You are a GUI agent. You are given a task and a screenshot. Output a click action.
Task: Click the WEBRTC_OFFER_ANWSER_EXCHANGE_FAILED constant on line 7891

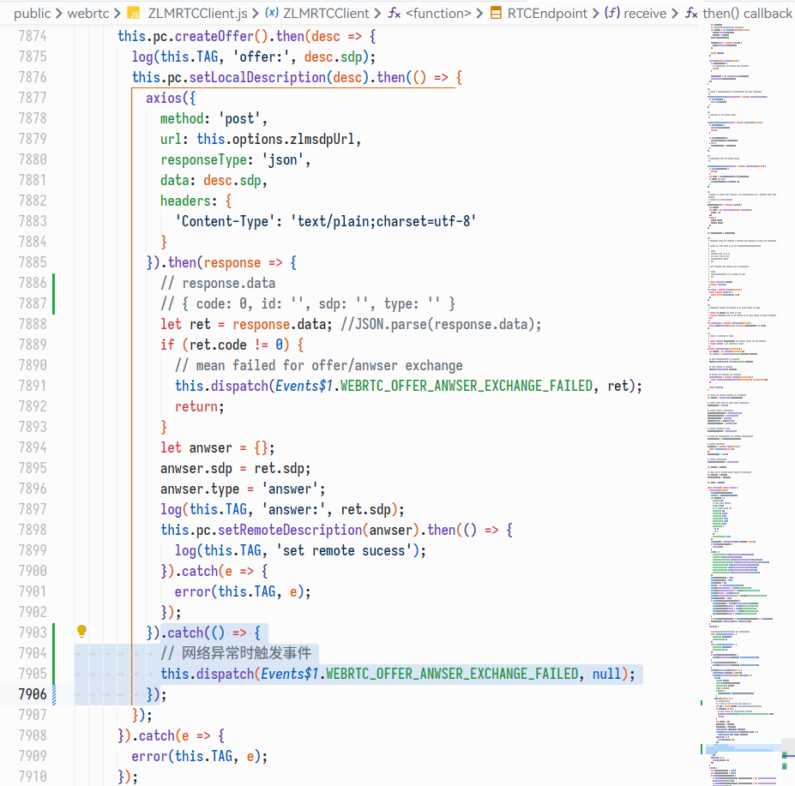tap(466, 386)
